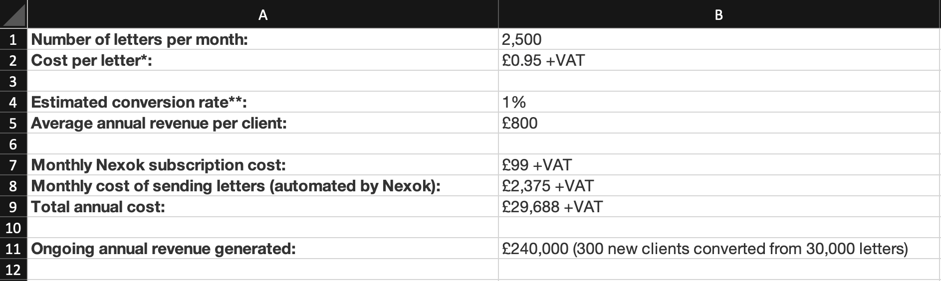Select the £800 revenue per client cell
The width and height of the screenshot is (941, 281).
click(719, 123)
